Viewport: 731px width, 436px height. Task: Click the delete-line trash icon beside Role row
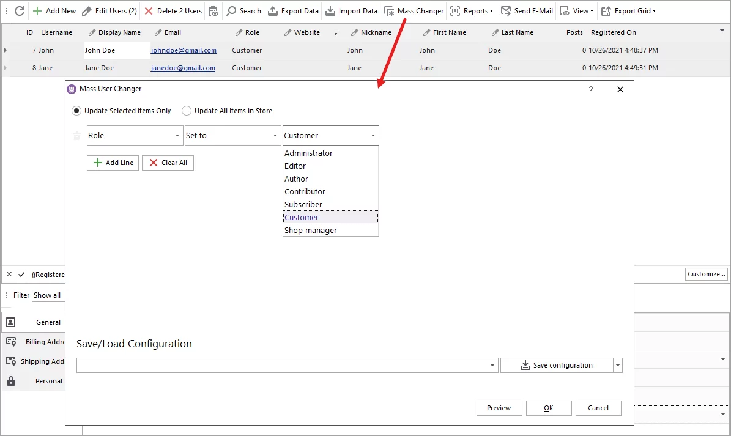76,135
